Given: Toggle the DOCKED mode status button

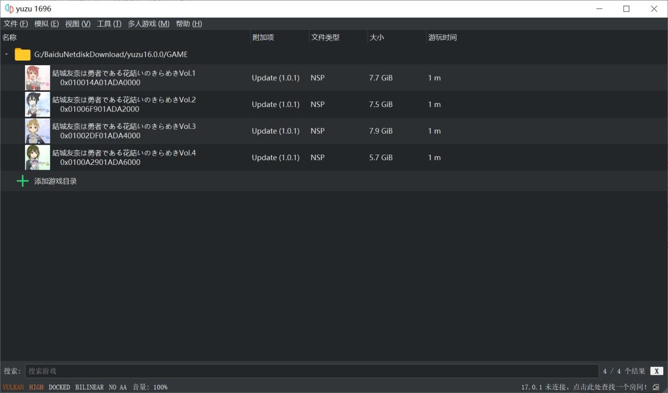Looking at the screenshot, I should [x=60, y=387].
